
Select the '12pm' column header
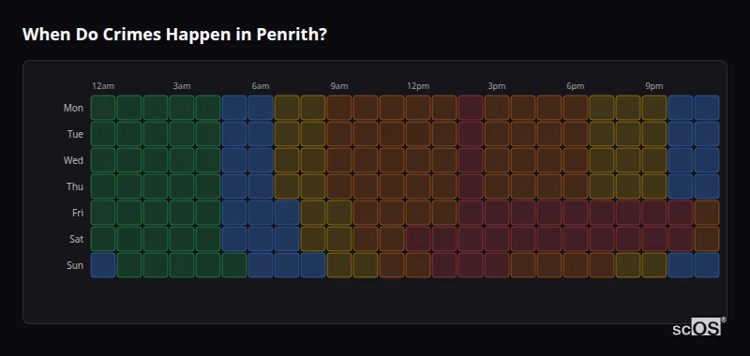(418, 86)
